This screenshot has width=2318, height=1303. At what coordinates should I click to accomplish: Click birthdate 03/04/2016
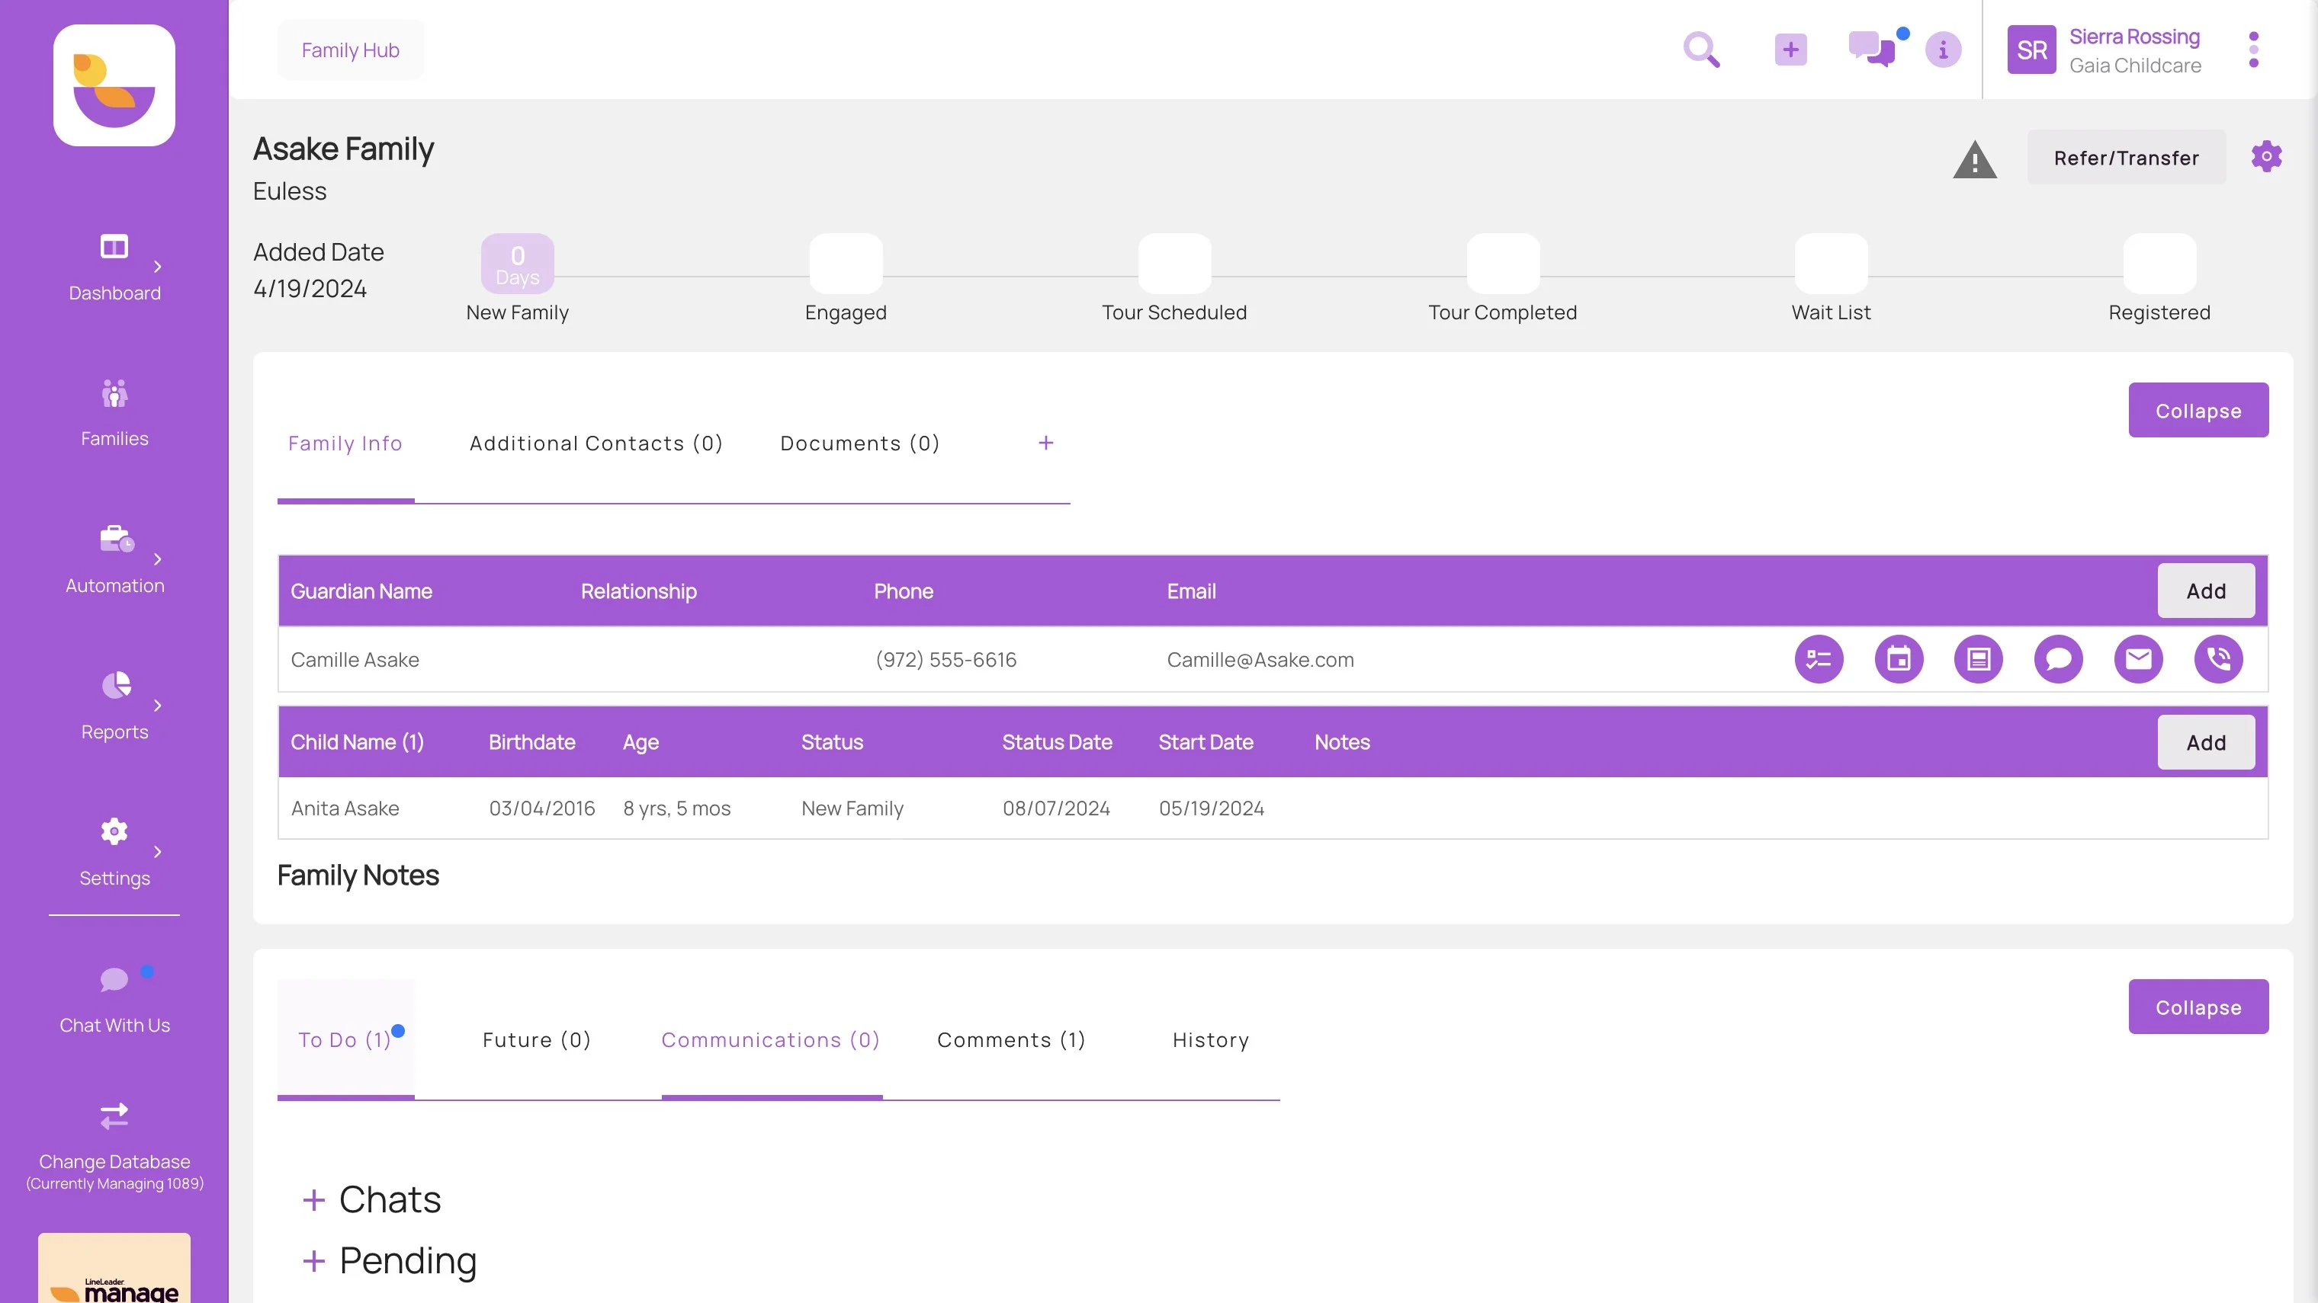pos(541,808)
